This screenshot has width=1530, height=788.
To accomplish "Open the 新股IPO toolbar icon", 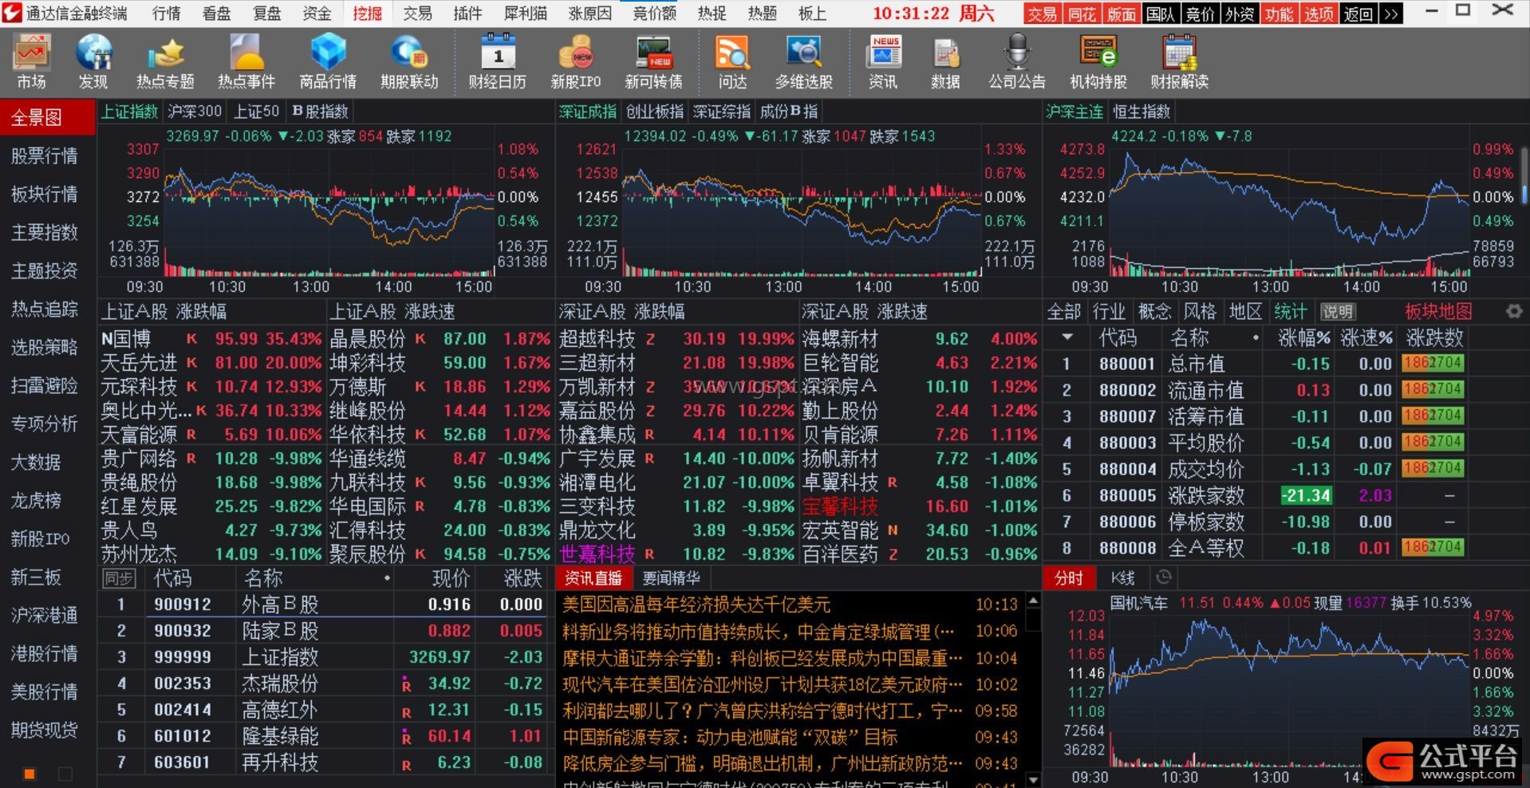I will [x=575, y=61].
